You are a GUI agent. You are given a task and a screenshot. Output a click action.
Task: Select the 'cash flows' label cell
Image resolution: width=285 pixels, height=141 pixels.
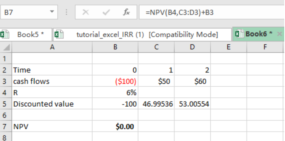click(52, 81)
